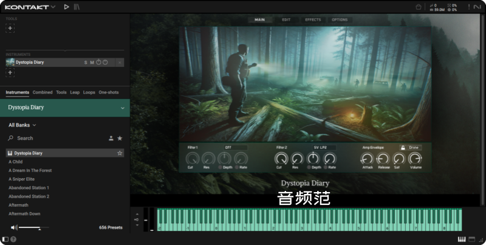Image resolution: width=486 pixels, height=245 pixels.
Task: Remove the Dystopia Diary instrument with X
Action: (120, 63)
